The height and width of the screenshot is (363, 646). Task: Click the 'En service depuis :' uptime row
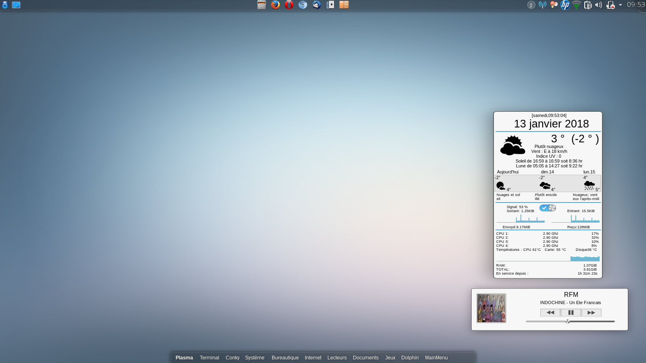point(547,273)
